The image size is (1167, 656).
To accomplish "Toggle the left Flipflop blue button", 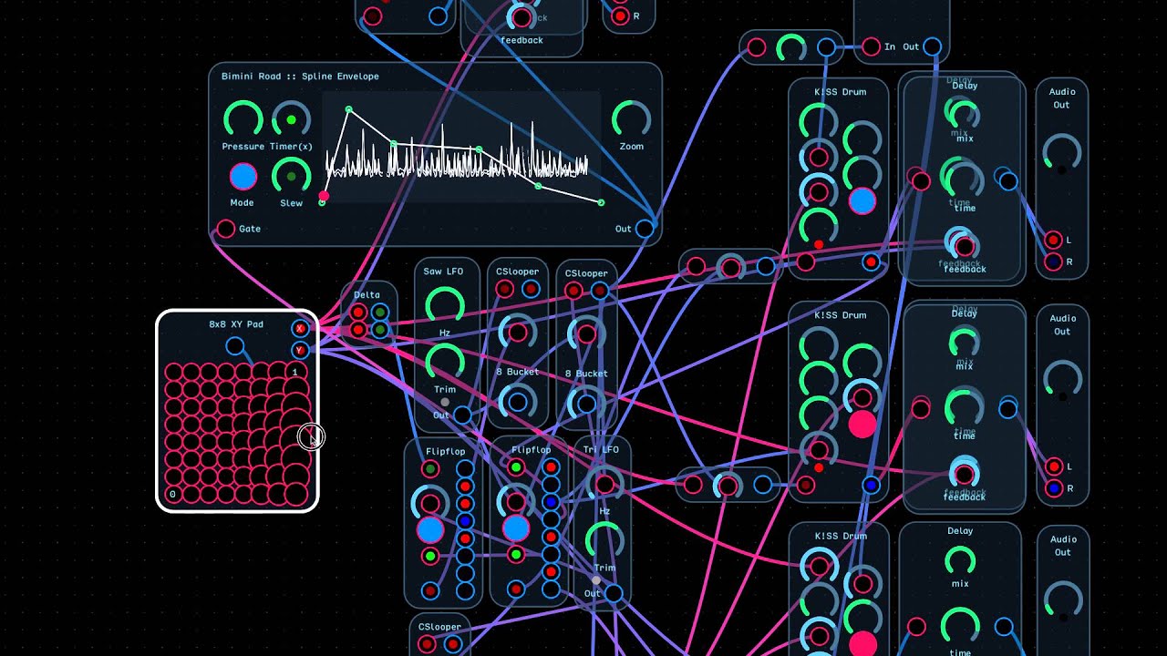I will click(430, 529).
